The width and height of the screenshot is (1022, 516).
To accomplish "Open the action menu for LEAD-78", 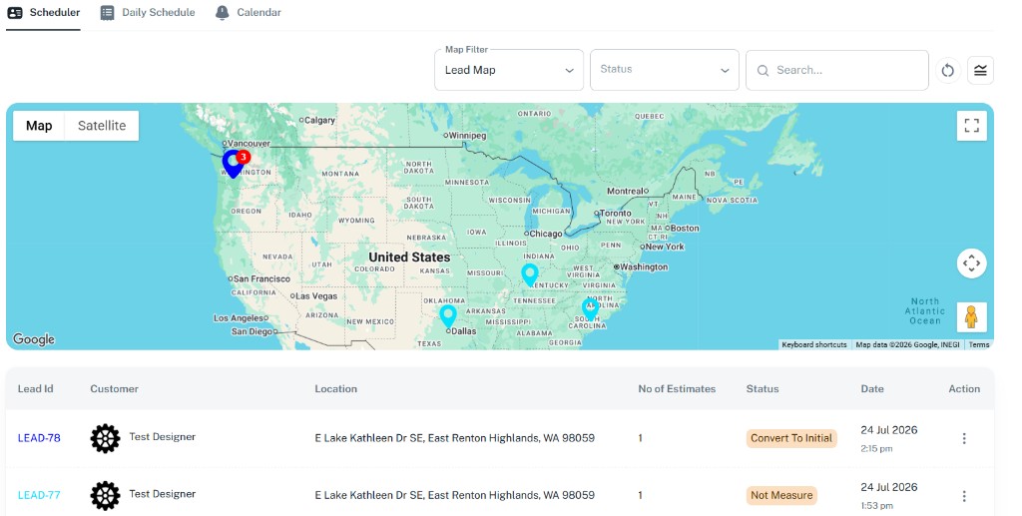I will [x=964, y=438].
